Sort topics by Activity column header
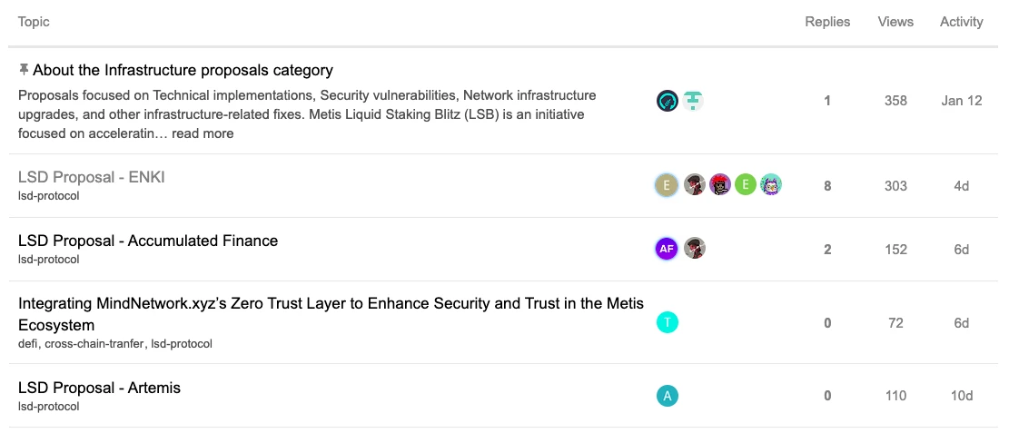This screenshot has width=1009, height=443. pos(962,22)
